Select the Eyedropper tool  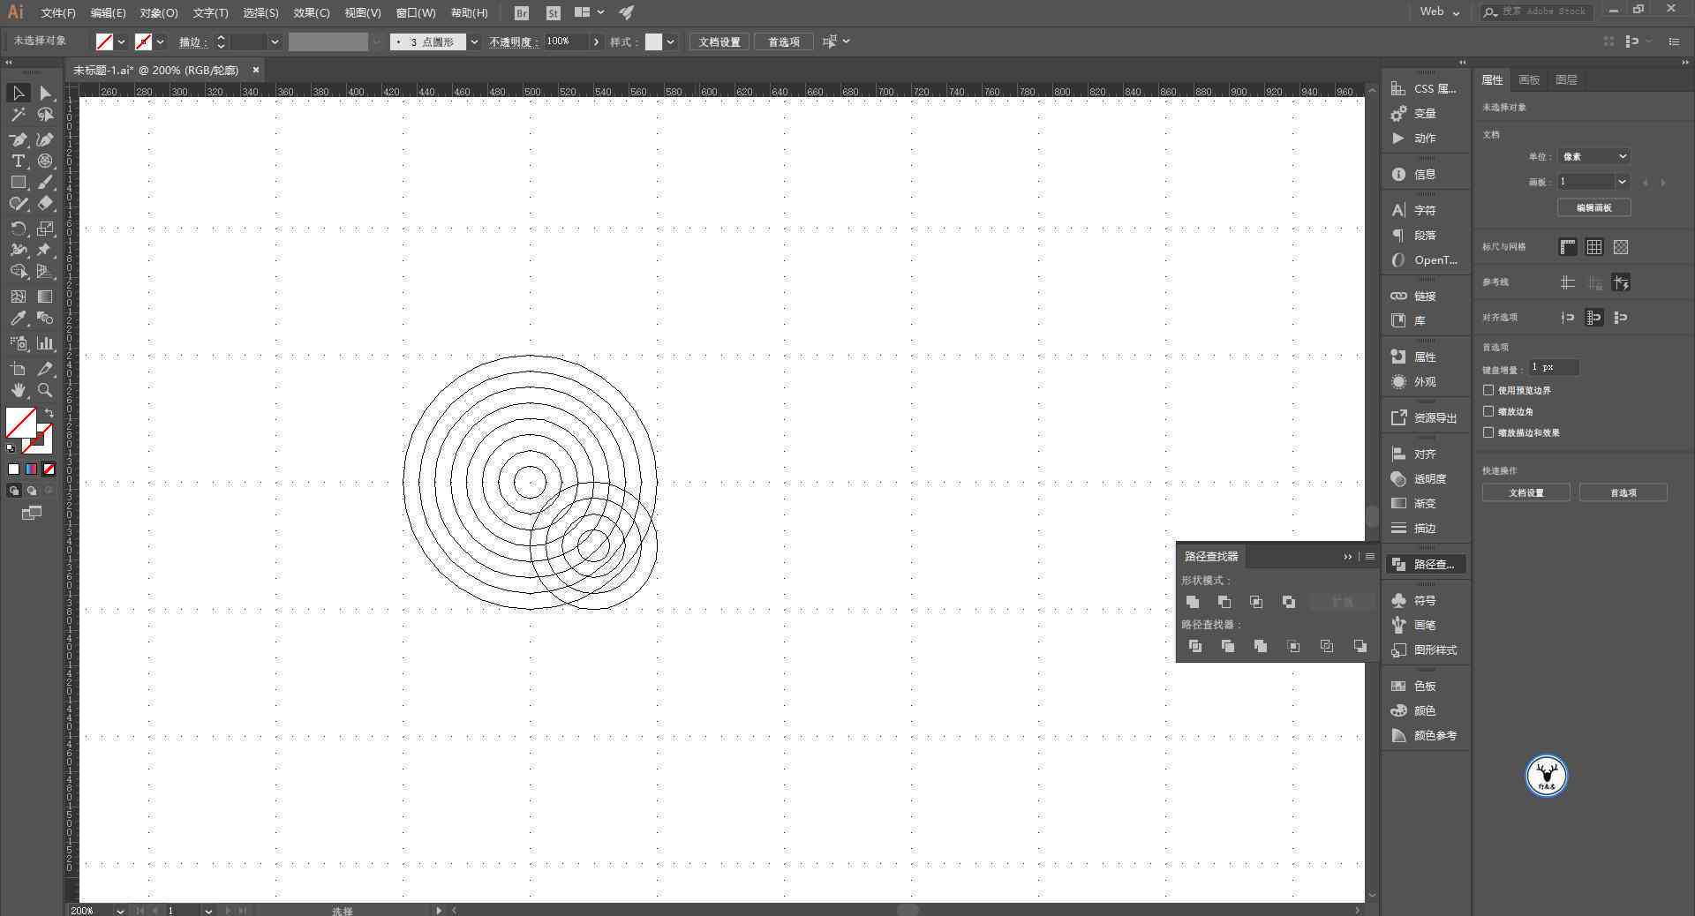[18, 318]
